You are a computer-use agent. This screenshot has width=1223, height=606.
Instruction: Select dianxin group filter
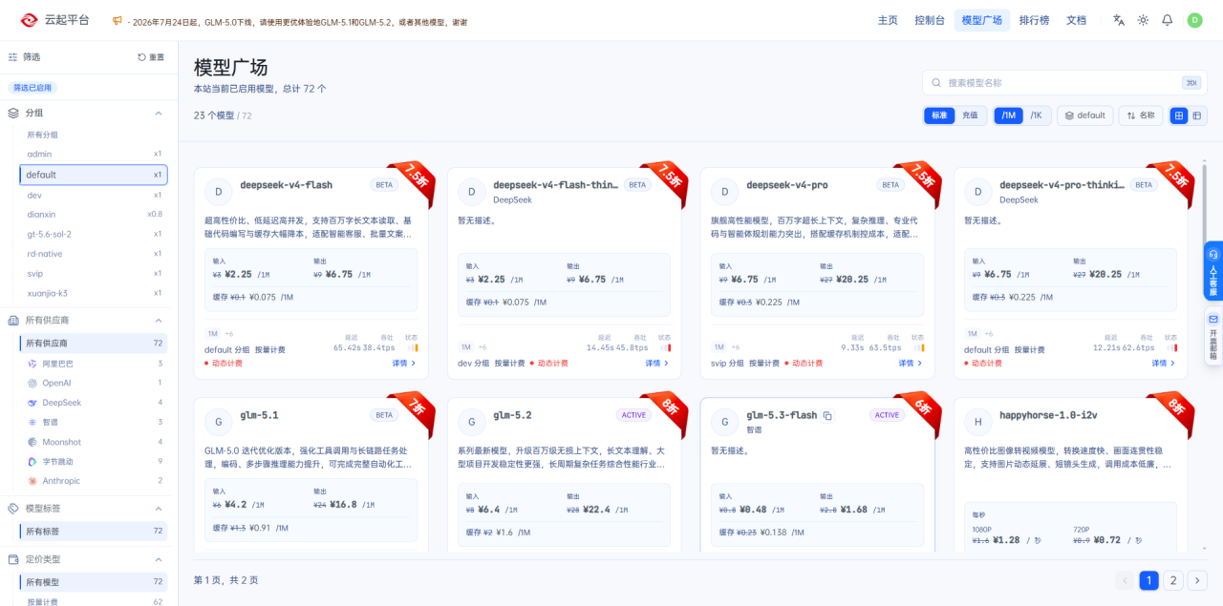pos(94,215)
